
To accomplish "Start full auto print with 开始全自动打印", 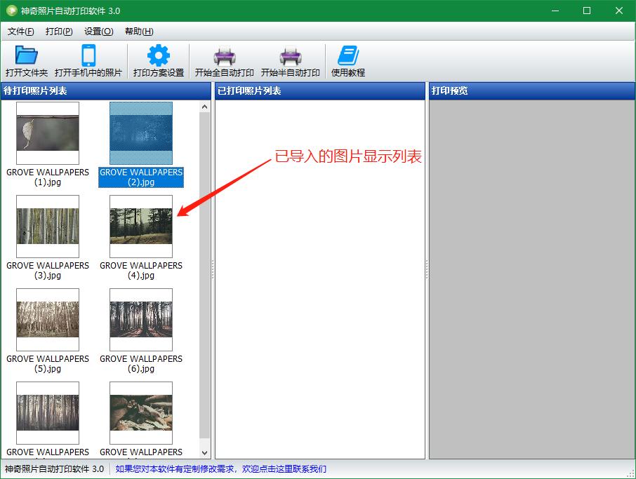I will [x=224, y=56].
